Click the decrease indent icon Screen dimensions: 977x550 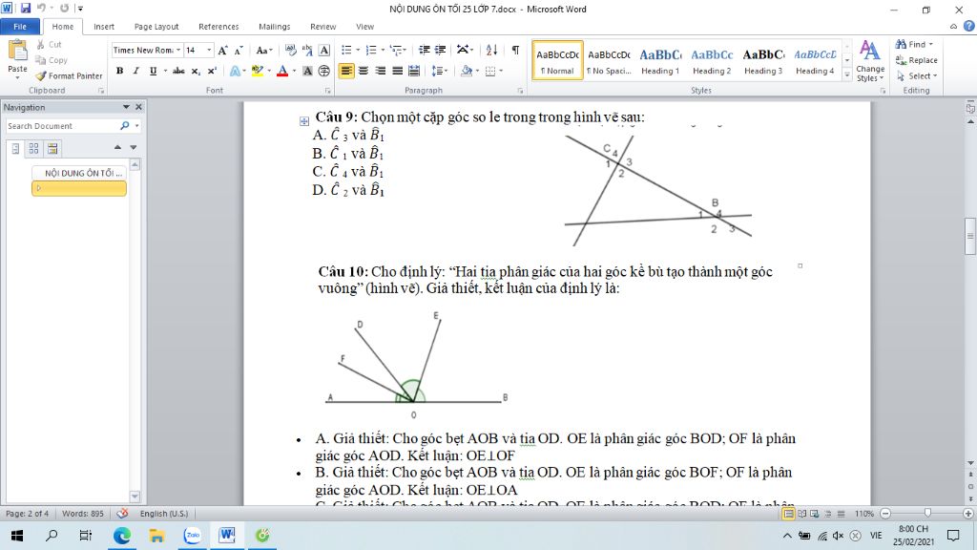425,50
